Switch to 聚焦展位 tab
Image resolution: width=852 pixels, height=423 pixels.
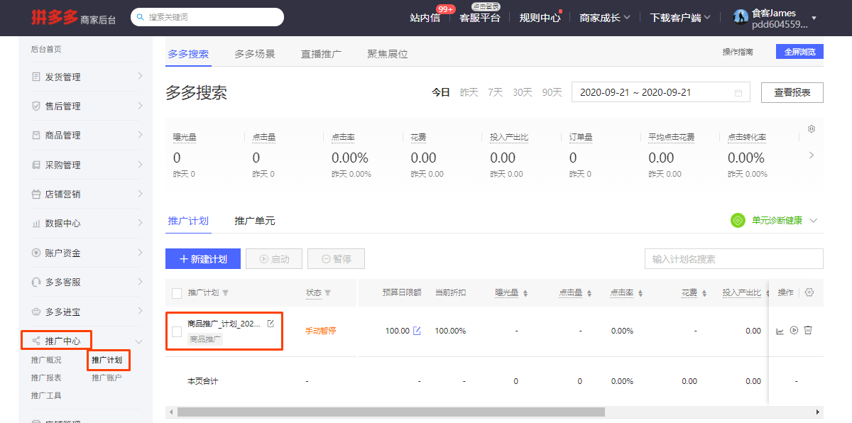pyautogui.click(x=388, y=54)
